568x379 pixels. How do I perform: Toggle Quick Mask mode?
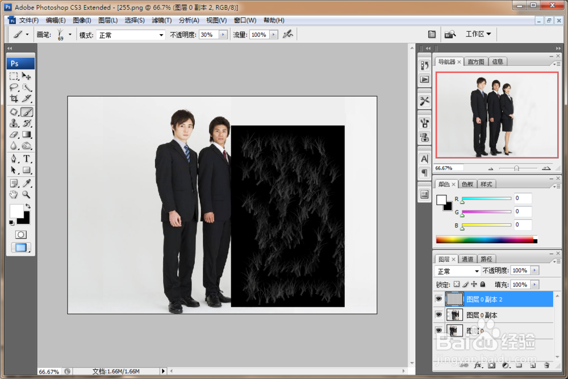[x=20, y=235]
